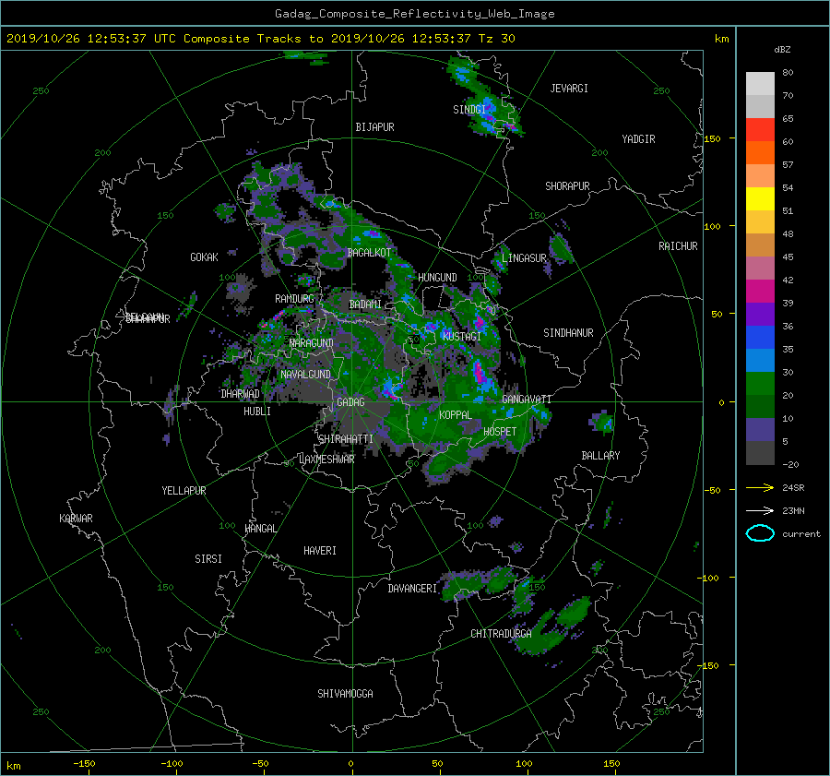Select the BIJAPUR city label
830x776 pixels.
pos(374,127)
